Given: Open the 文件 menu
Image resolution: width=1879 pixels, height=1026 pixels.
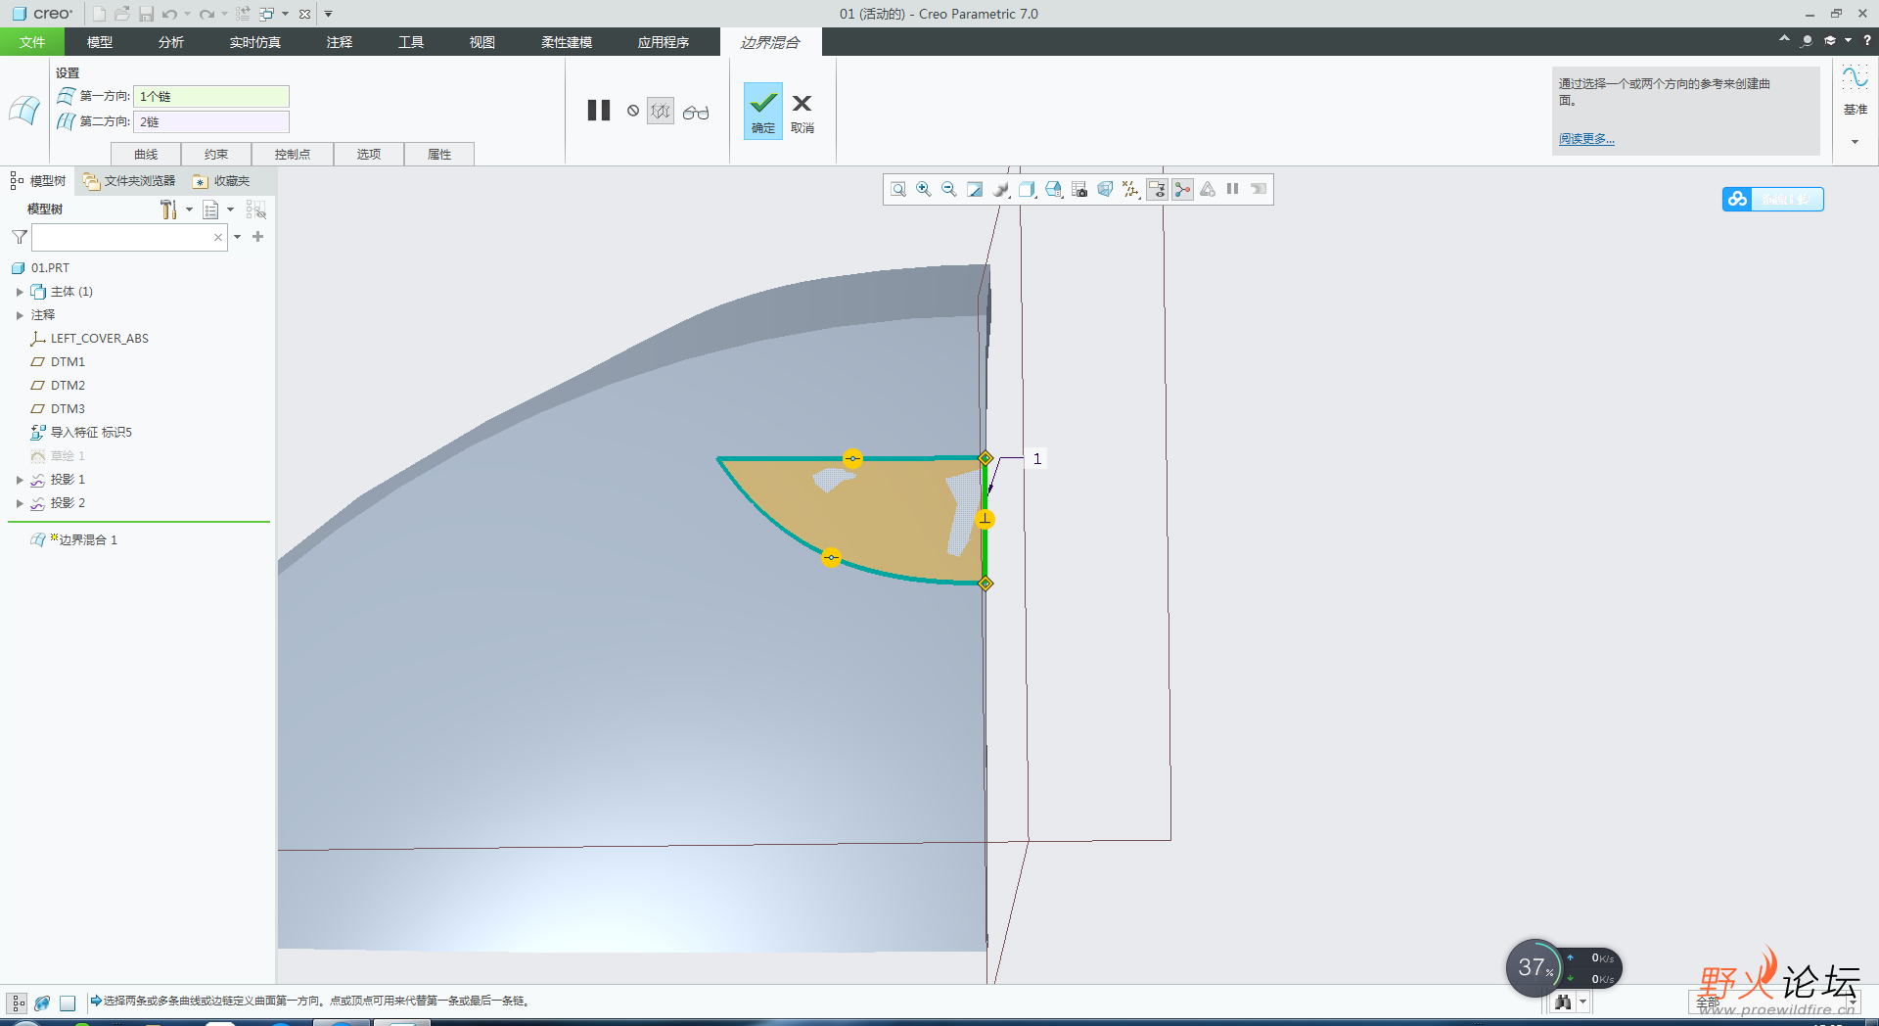Looking at the screenshot, I should point(32,42).
